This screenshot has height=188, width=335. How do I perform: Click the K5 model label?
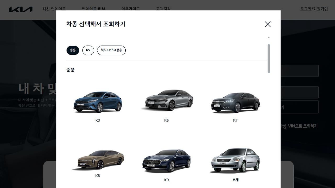click(x=166, y=121)
